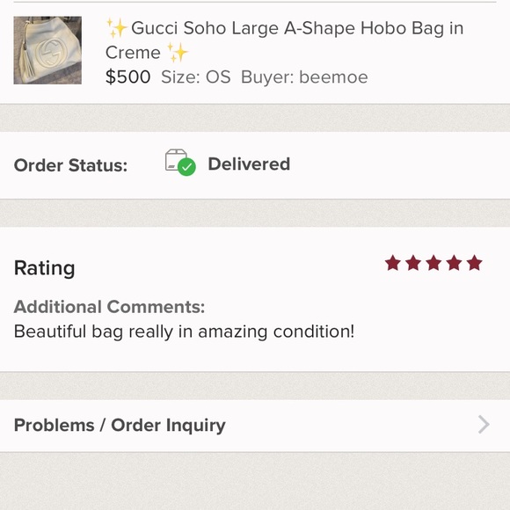Click the Order Status label

[70, 165]
